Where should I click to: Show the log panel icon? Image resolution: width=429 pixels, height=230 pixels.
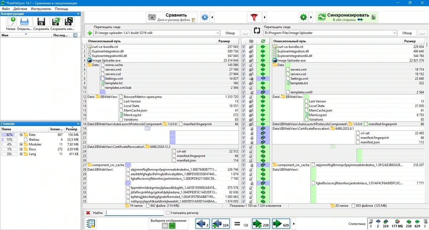click(91, 224)
